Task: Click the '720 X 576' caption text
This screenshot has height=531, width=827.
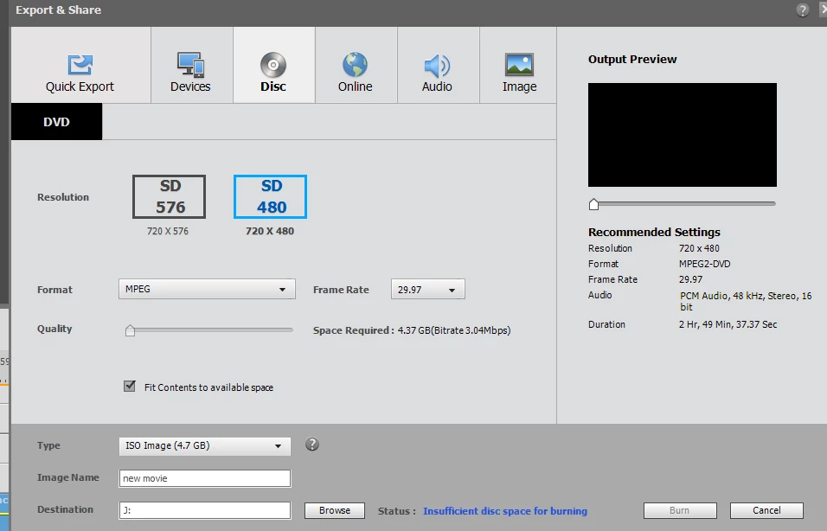Action: tap(168, 231)
